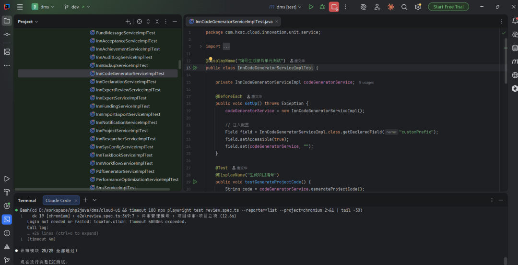Toggle the Terminal tool window
The width and height of the screenshot is (518, 265).
point(7,219)
